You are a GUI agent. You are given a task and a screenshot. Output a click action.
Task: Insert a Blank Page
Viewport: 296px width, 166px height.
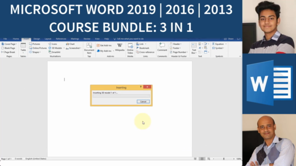tap(8, 48)
